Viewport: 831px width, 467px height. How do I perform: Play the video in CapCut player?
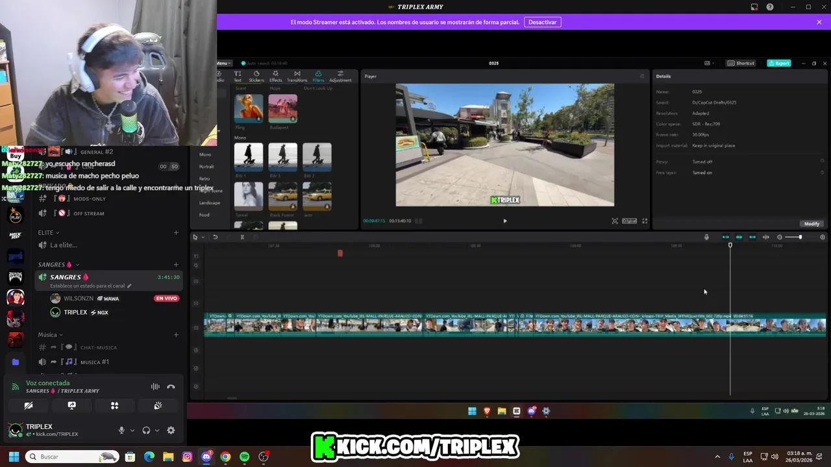click(505, 221)
